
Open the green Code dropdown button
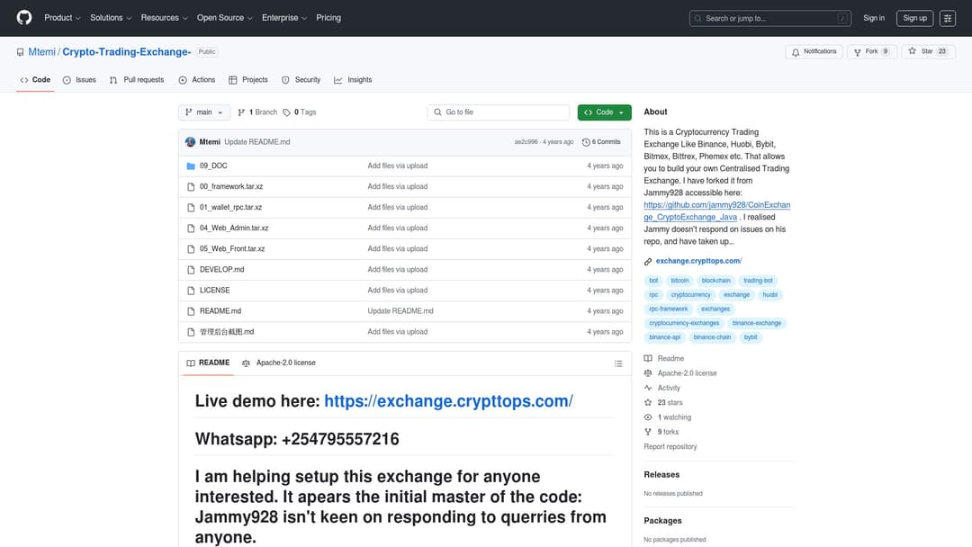[x=605, y=112]
